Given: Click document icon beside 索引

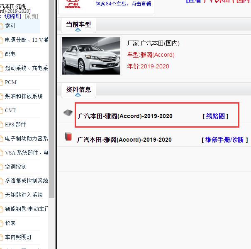Looking at the screenshot, I should [1, 26].
